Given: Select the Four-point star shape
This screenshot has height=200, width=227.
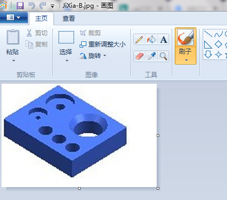Looking at the screenshot, I should [x=219, y=55].
